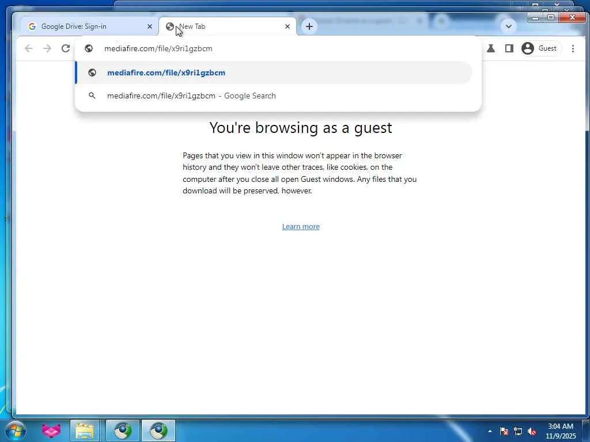
Task: Click the globe icon in the highlighted suggestion
Action: pyautogui.click(x=92, y=73)
